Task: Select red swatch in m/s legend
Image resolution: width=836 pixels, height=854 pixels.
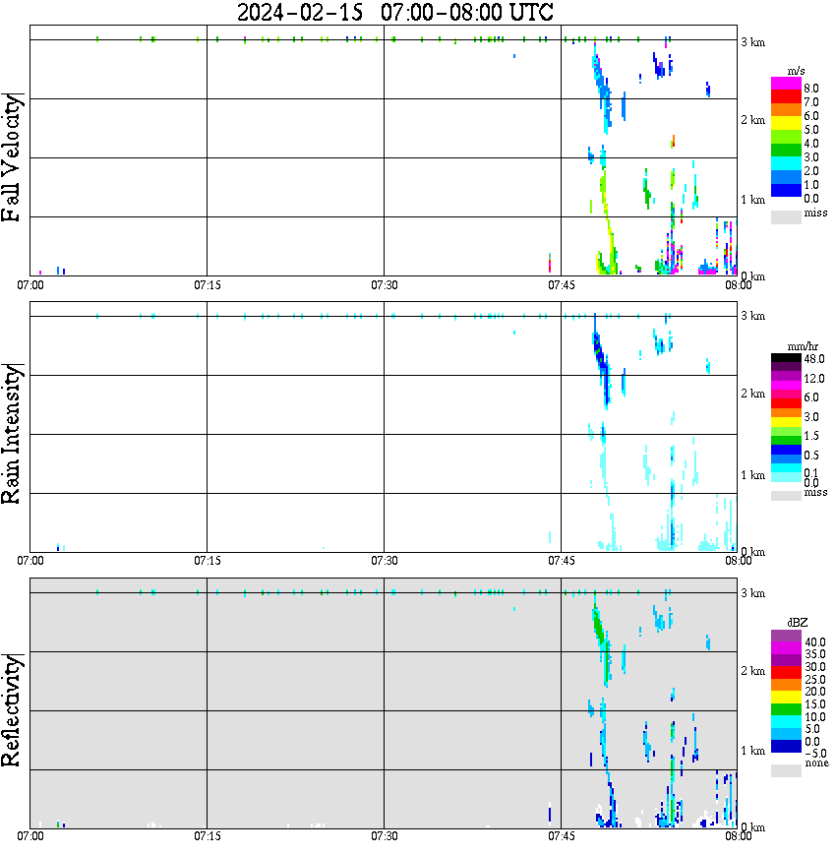Action: [786, 97]
